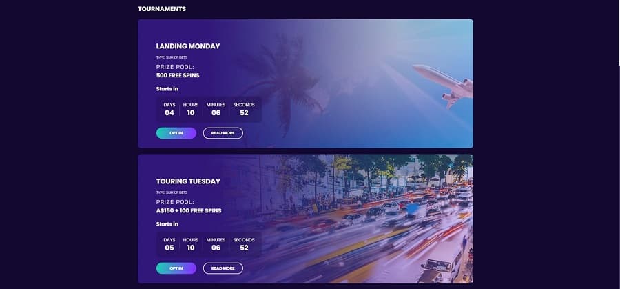Click the Seconds counter in Touring Tuesday countdown
The height and width of the screenshot is (289, 620).
(x=244, y=244)
